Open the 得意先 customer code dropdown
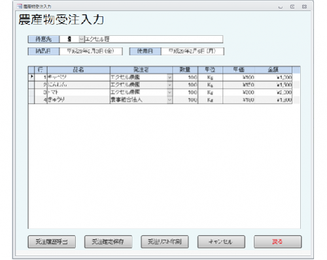The height and width of the screenshot is (260, 327). tap(82, 39)
